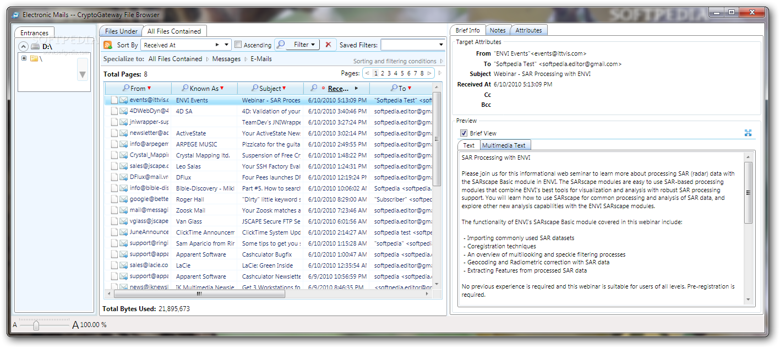
Task: Go to the next page with right arrow
Action: tap(430, 73)
